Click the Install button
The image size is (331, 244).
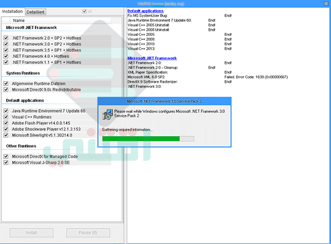coord(31,233)
